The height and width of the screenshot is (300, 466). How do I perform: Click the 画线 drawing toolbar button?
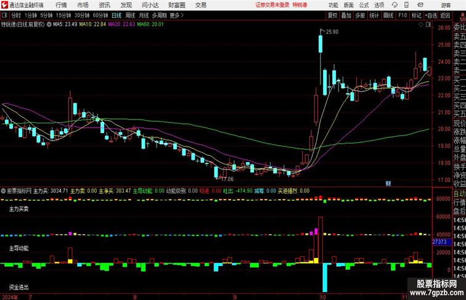point(388,15)
